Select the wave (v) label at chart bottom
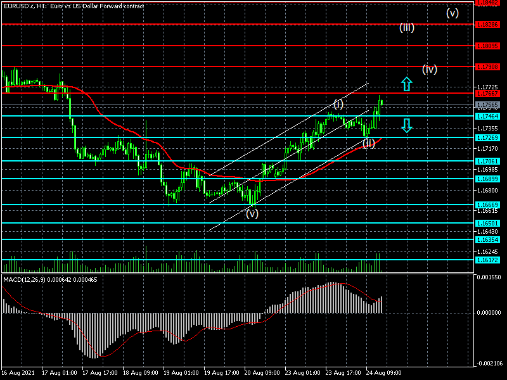 pos(252,213)
